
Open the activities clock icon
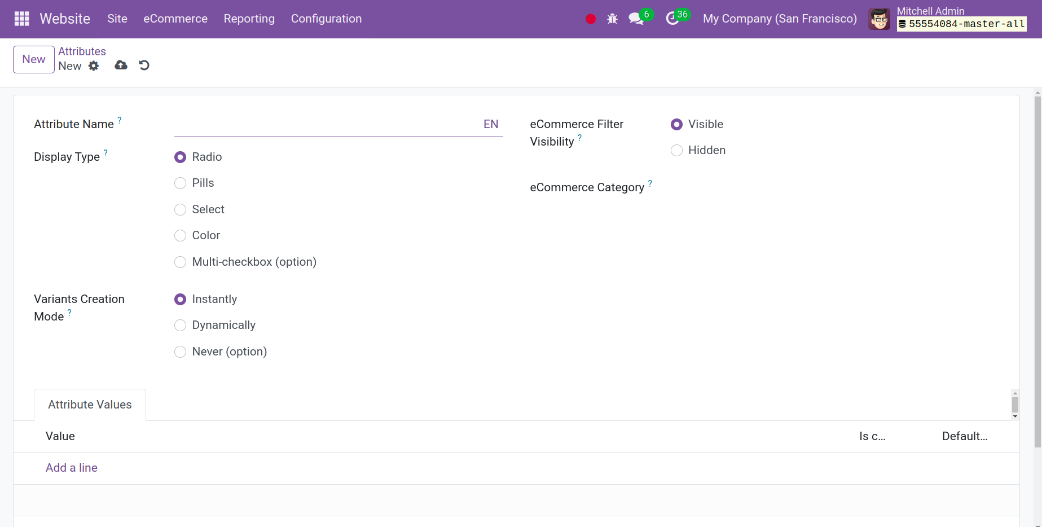pyautogui.click(x=672, y=19)
